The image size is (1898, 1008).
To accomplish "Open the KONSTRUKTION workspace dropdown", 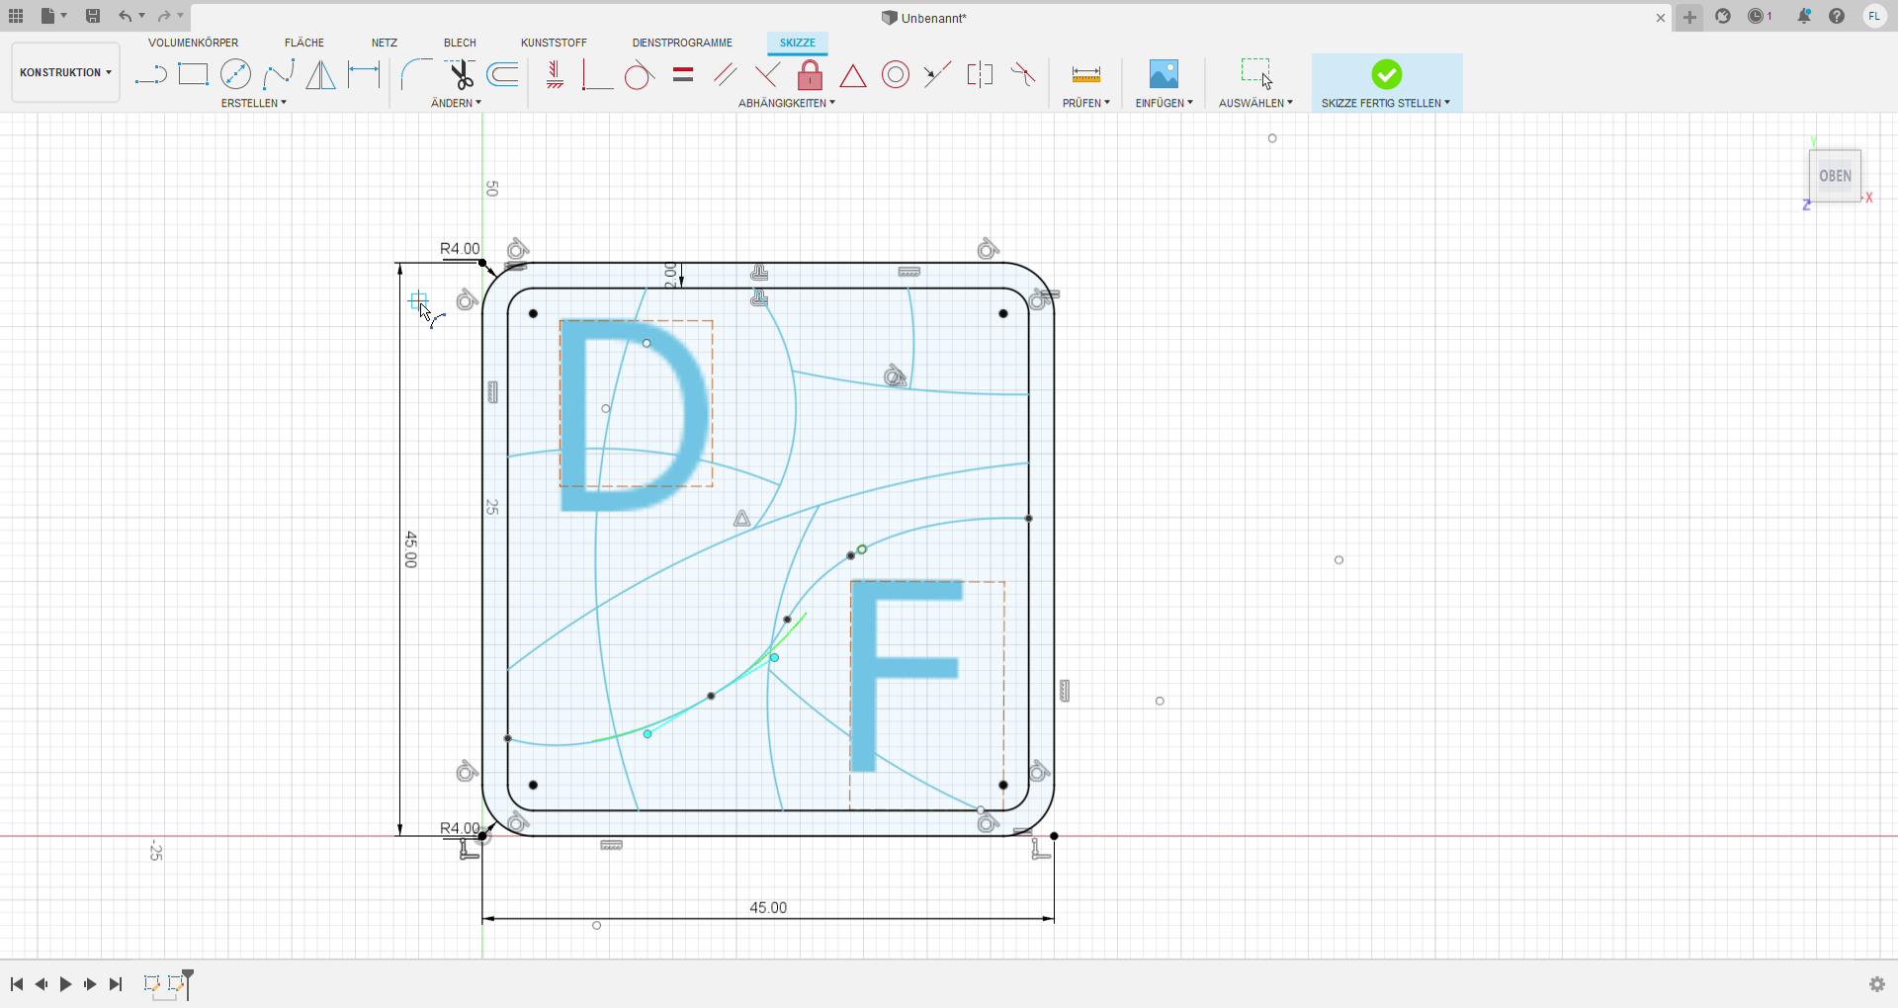I will 65,73.
